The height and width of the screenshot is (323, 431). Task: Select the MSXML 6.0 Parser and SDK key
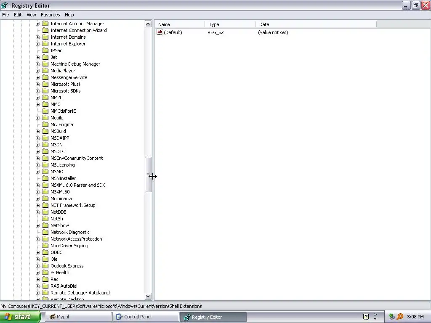click(77, 185)
